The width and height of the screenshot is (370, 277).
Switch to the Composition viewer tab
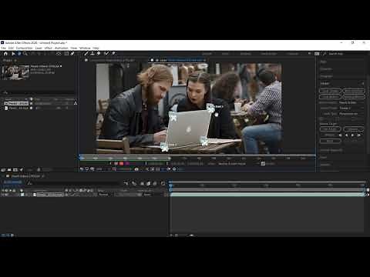tap(113, 60)
